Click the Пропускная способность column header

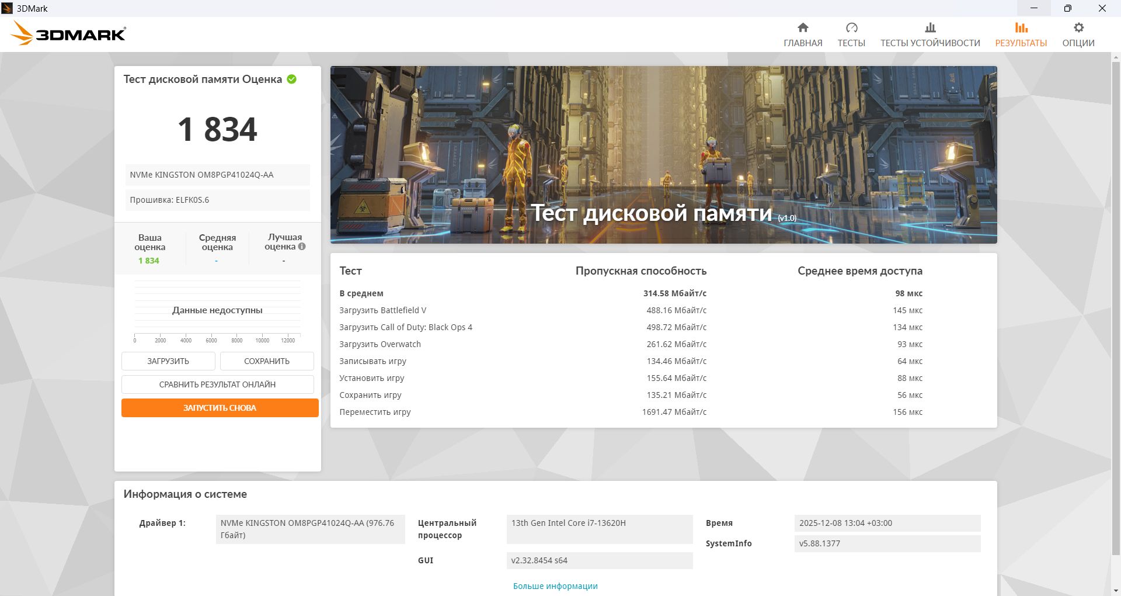coord(641,271)
